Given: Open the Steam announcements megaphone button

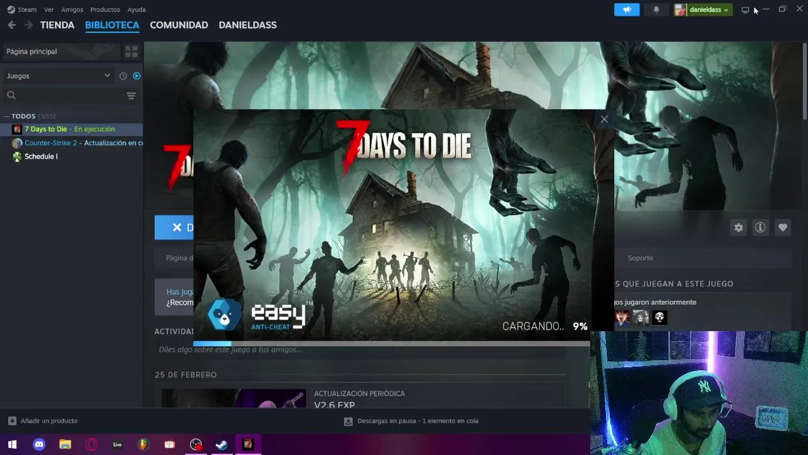Looking at the screenshot, I should coord(627,9).
